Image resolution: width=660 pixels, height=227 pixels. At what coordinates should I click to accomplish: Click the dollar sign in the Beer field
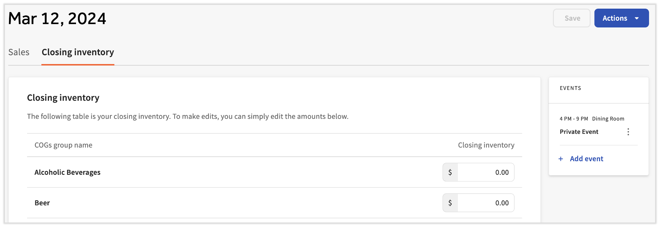450,203
